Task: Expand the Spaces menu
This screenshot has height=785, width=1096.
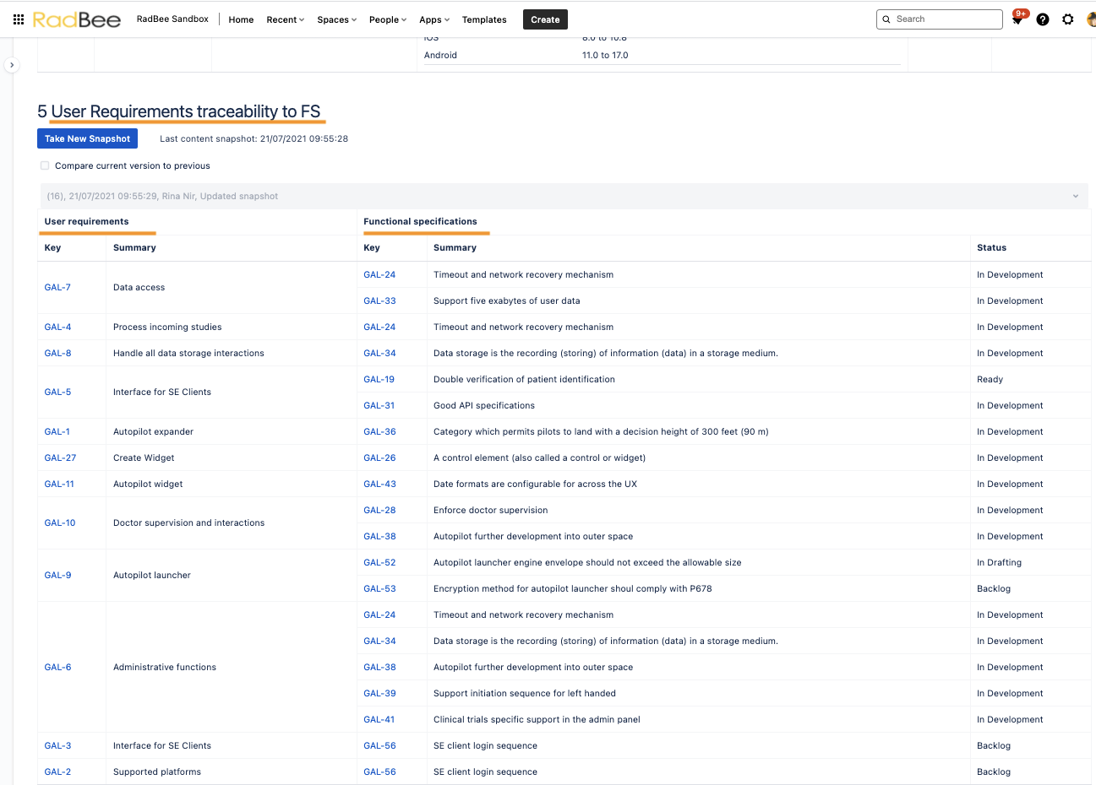Action: click(337, 19)
